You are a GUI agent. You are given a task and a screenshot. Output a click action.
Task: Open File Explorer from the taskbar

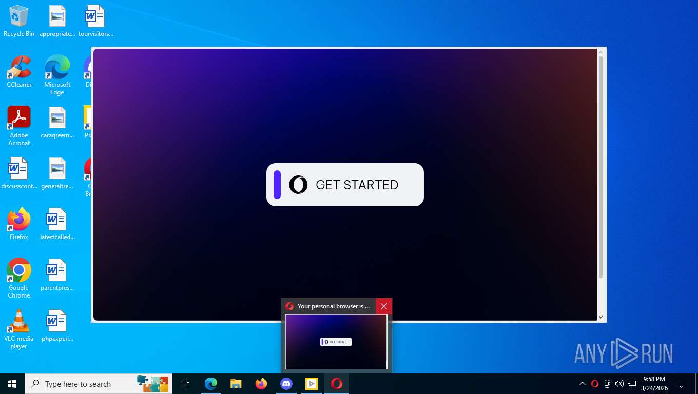[x=236, y=384]
